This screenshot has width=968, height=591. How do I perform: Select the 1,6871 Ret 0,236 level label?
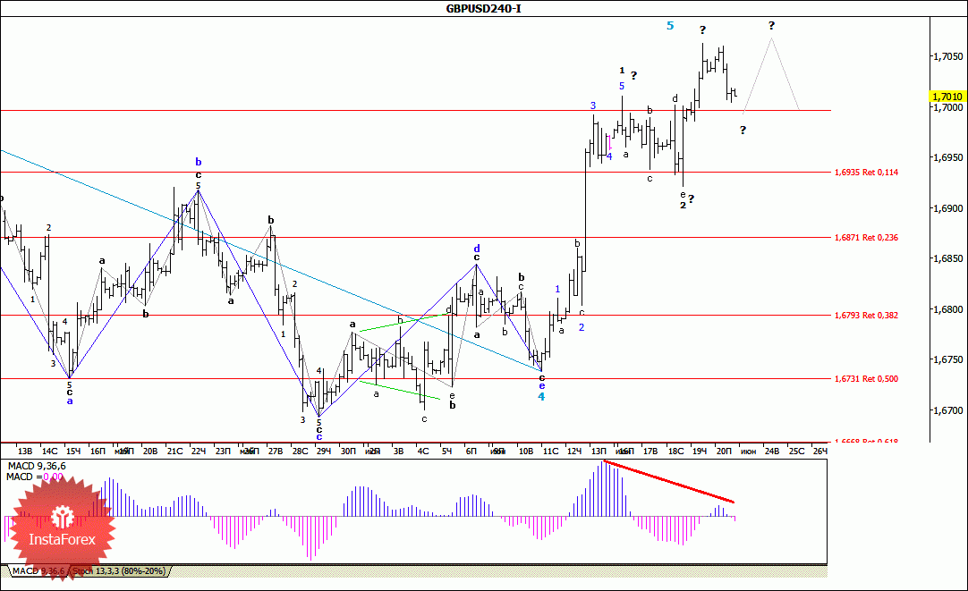click(866, 238)
